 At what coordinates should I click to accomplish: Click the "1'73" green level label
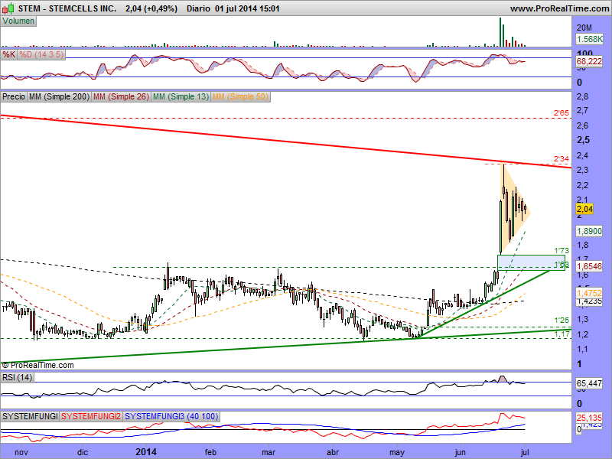click(562, 251)
